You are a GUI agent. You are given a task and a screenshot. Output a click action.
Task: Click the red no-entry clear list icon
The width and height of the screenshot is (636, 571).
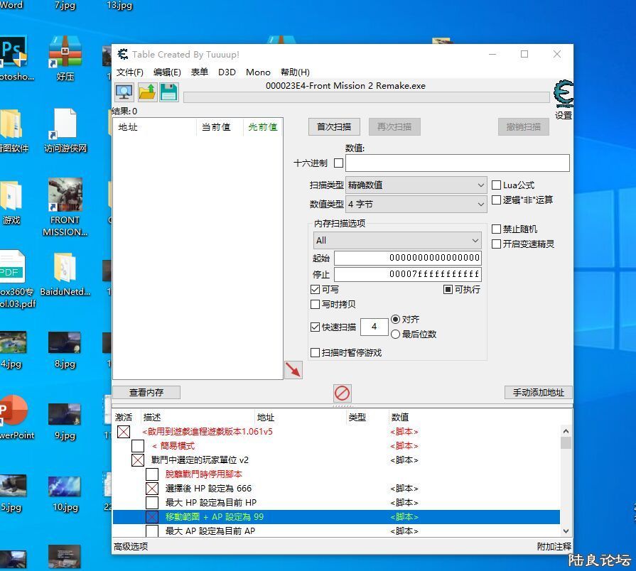342,393
